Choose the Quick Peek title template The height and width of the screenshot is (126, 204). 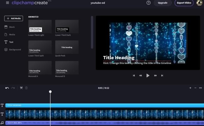(x=67, y=47)
